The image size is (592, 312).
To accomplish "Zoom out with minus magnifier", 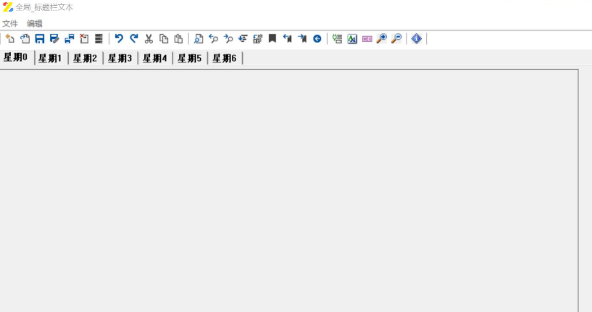I will point(396,38).
